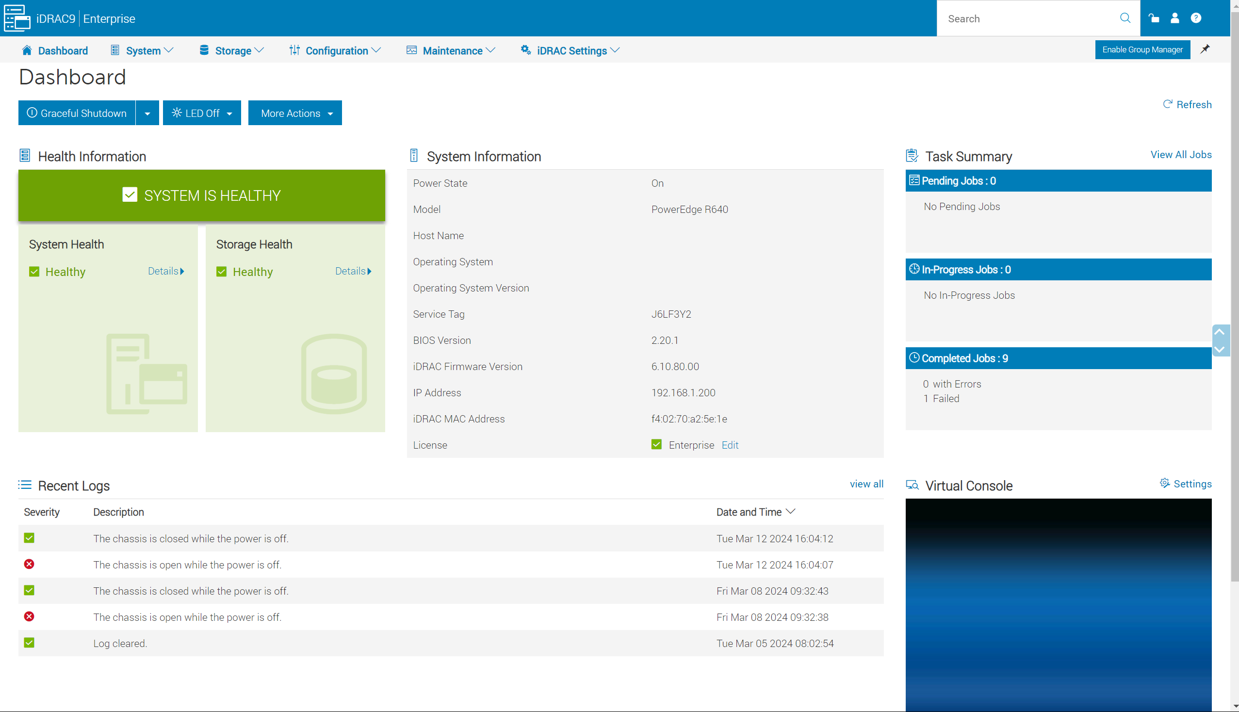Click the critical icon for 16:04:07 log
Screen dimensions: 1239x712
pyautogui.click(x=29, y=565)
